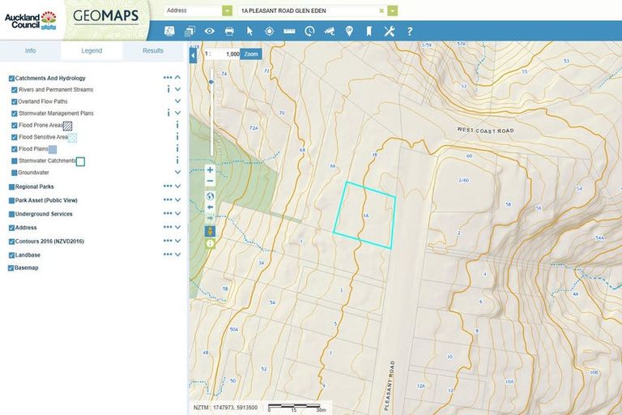Open the bookmarks tool in toolbar

click(x=369, y=32)
